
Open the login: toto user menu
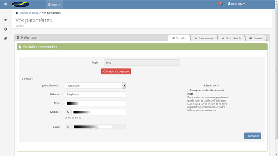237,4
